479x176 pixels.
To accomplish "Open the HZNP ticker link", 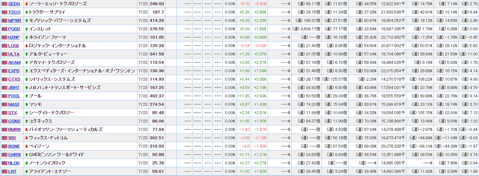I will pyautogui.click(x=14, y=37).
